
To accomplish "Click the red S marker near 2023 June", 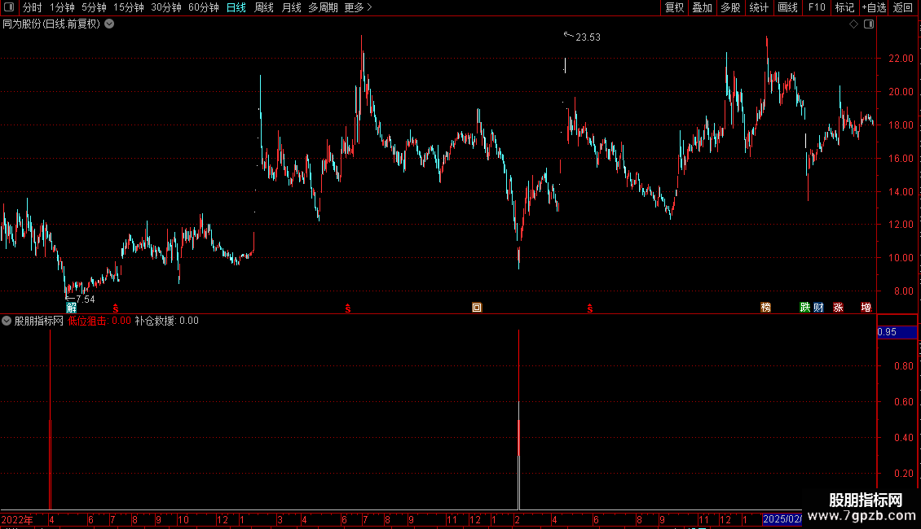I will (x=348, y=308).
